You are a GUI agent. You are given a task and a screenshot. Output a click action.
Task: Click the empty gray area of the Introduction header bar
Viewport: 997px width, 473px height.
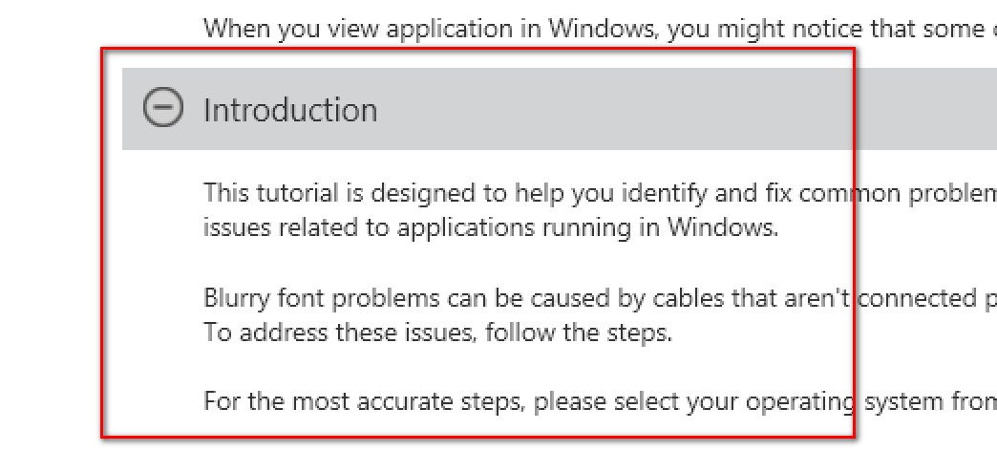pos(611,109)
